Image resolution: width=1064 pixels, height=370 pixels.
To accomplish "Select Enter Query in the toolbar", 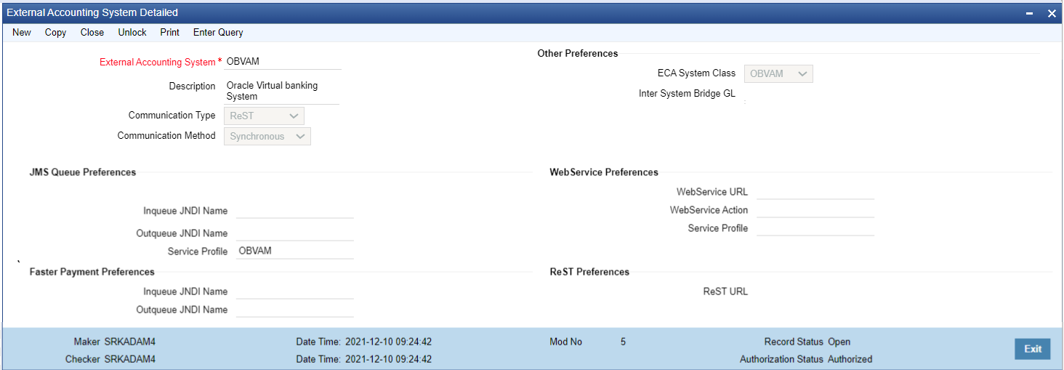I will 218,32.
